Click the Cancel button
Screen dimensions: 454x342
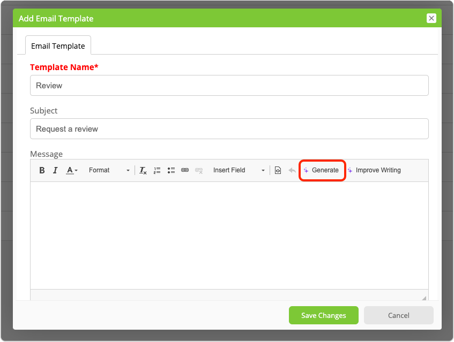pyautogui.click(x=398, y=315)
